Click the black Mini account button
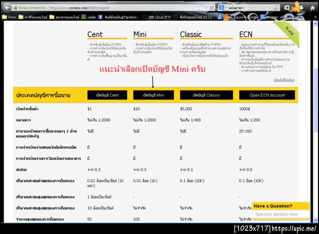Image resolution: width=319 pixels, height=234 pixels. 154,95
